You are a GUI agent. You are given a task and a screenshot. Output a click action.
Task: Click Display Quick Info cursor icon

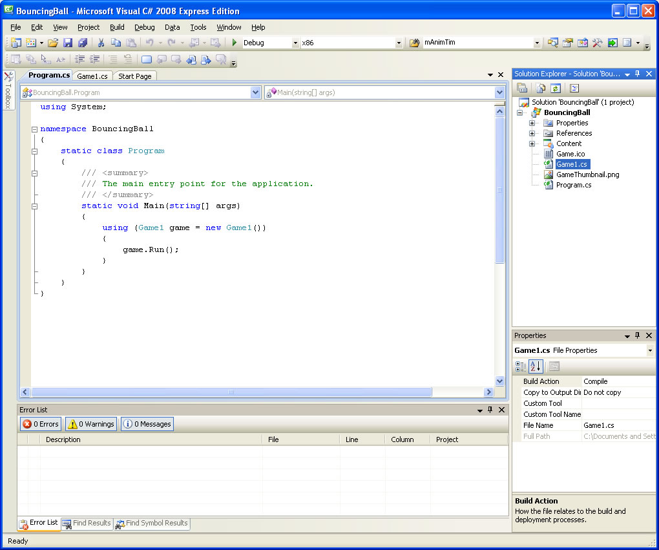tap(45, 59)
